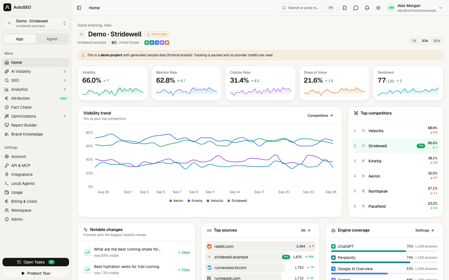
Task: Switch to the App mode tab
Action: point(20,39)
